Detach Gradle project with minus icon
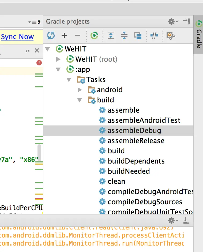Screen dimensions: 203x252 pyautogui.click(x=78, y=35)
